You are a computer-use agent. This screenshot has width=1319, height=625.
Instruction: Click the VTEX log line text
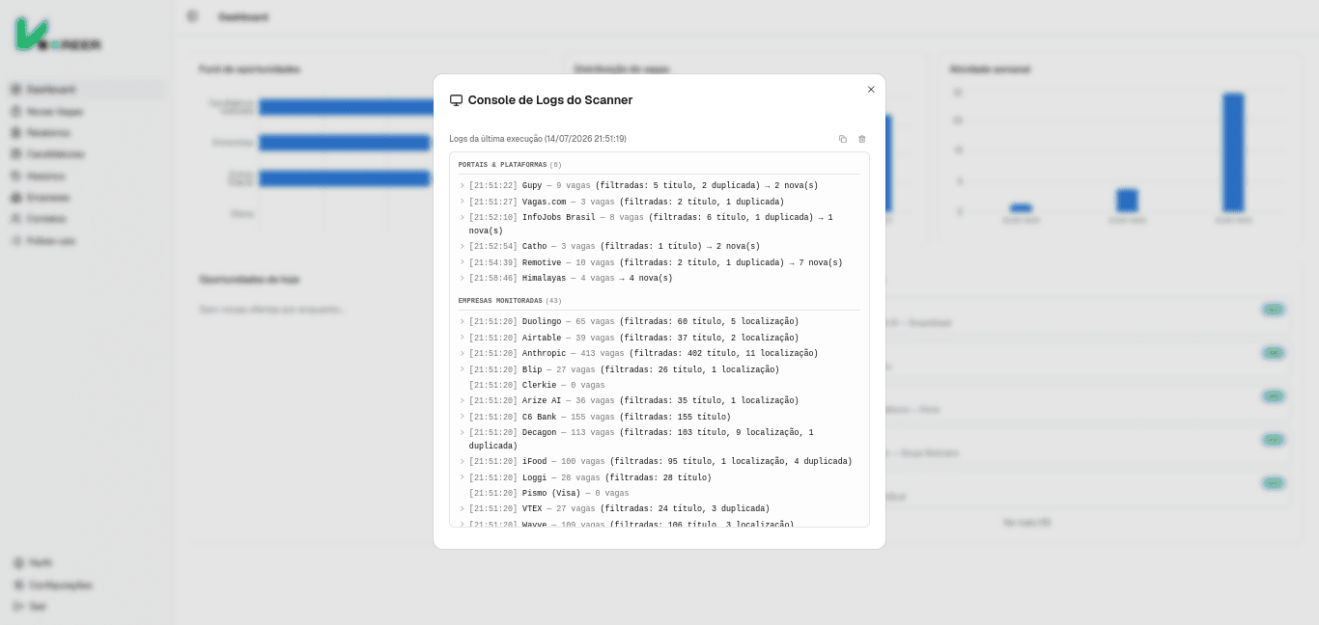619,508
